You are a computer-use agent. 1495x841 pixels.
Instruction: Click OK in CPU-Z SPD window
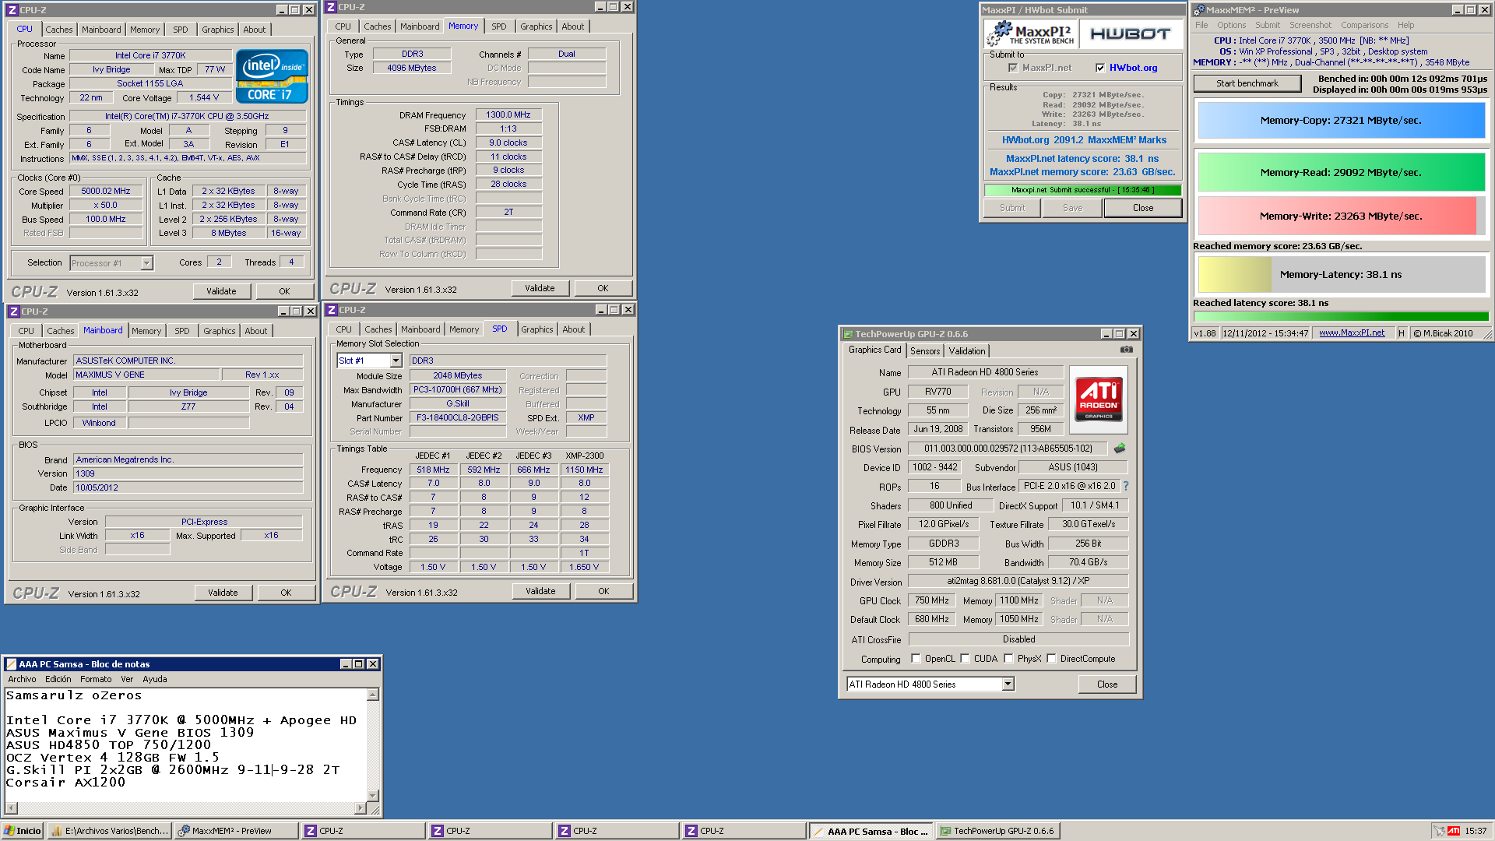coord(603,591)
